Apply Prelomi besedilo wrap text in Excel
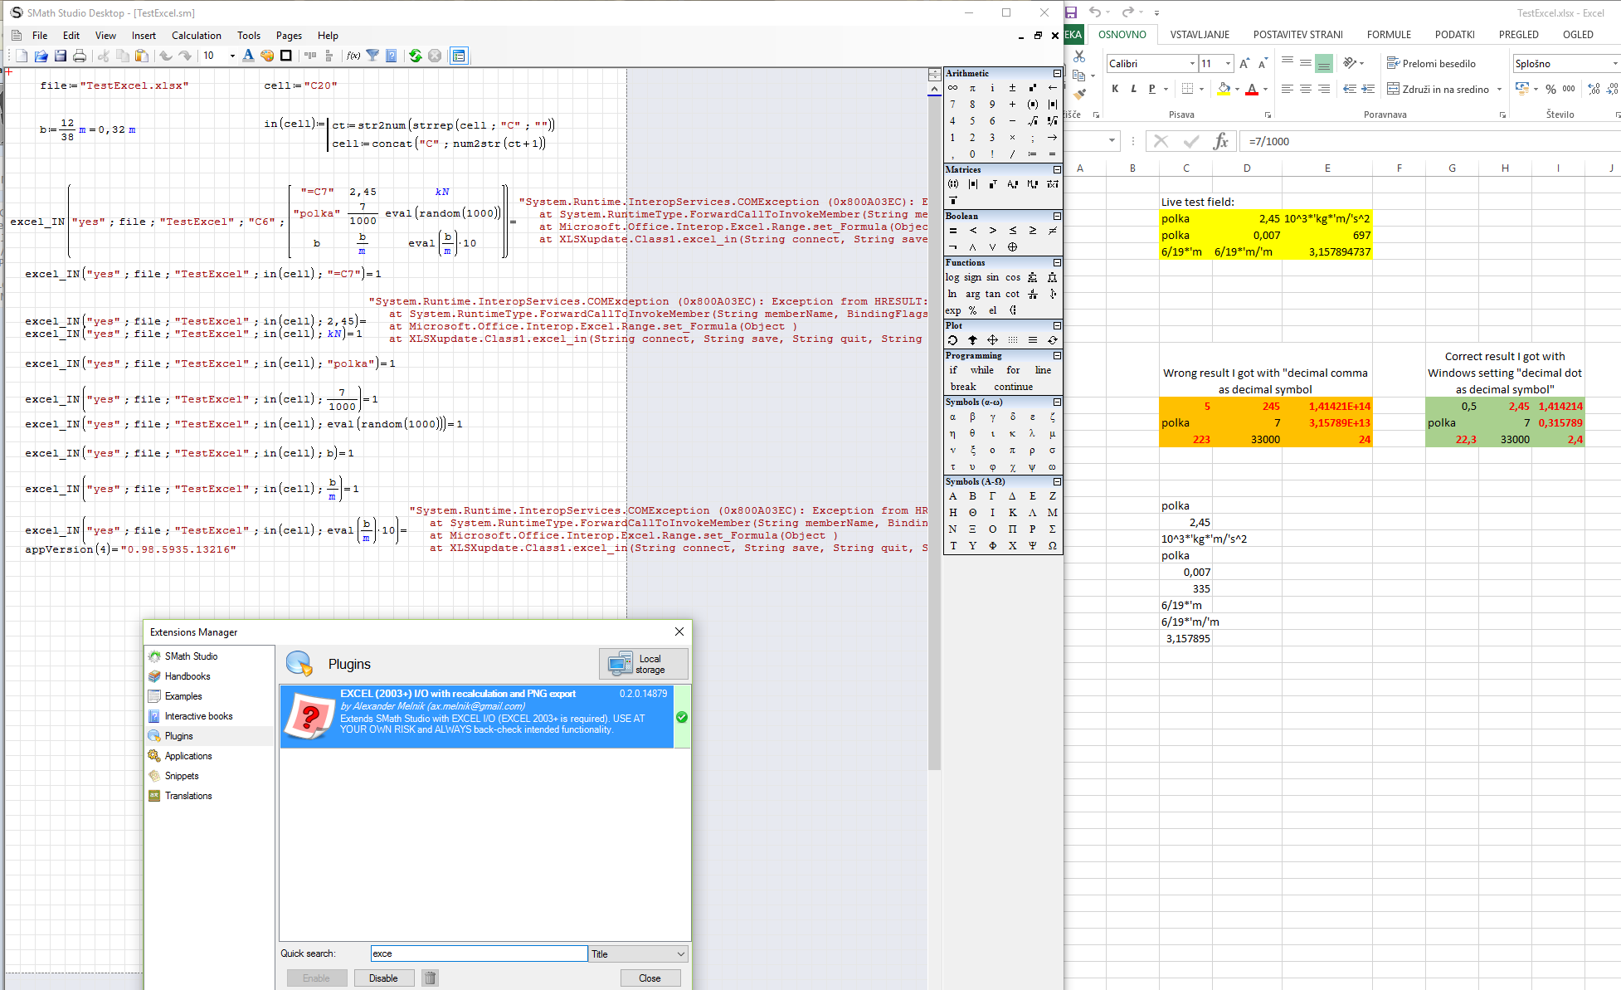This screenshot has width=1621, height=990. [x=1431, y=63]
